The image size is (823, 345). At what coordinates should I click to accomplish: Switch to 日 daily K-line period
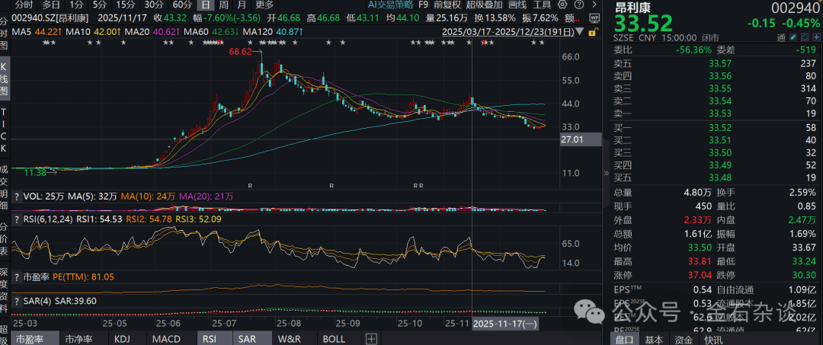205,5
